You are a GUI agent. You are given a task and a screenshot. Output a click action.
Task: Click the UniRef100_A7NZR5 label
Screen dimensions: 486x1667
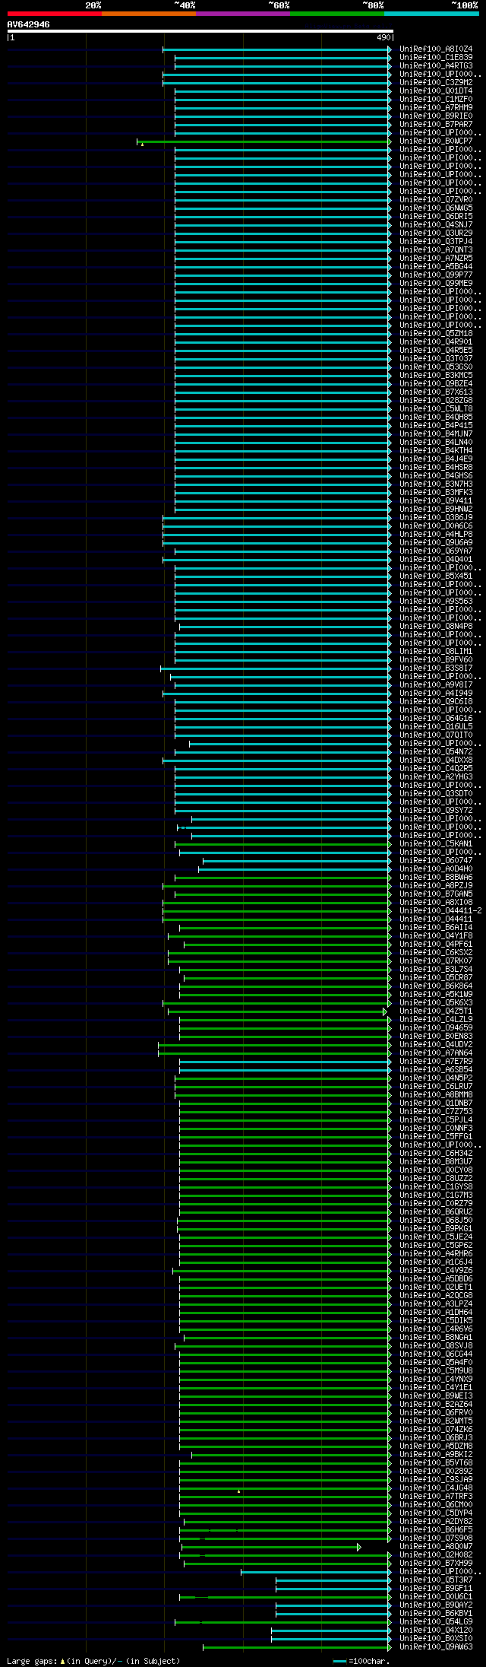[x=436, y=259]
